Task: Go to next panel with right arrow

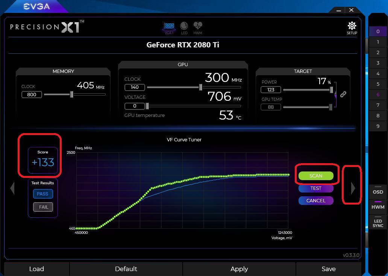Action: (353, 188)
